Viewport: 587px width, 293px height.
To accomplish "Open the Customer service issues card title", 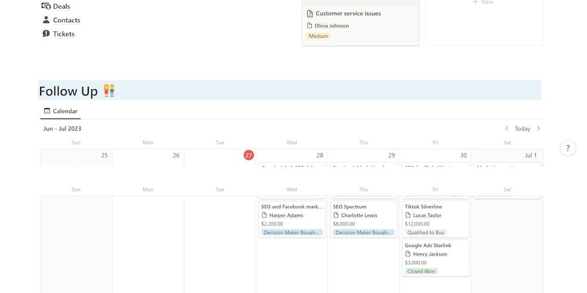I will tap(348, 14).
